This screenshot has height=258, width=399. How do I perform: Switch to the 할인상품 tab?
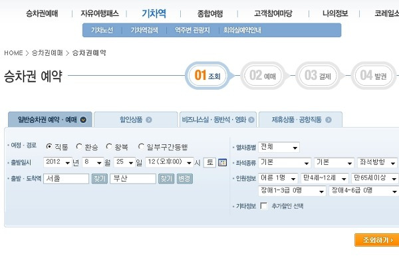point(136,120)
